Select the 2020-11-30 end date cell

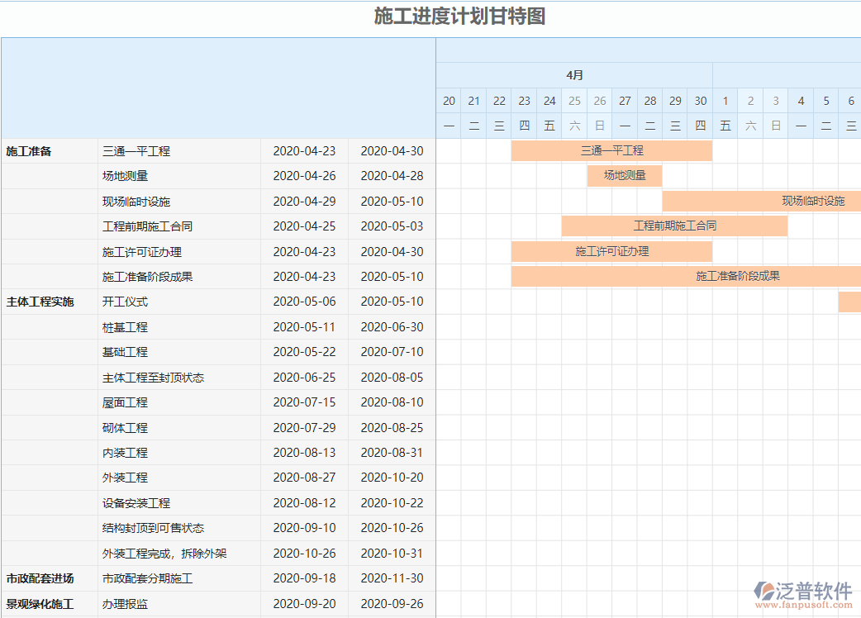point(392,578)
